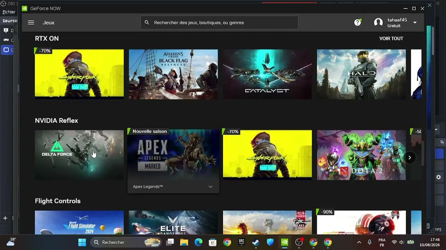Open the tahaaf45 account dropdown arrow
Image resolution: width=446 pixels, height=250 pixels.
tap(415, 23)
